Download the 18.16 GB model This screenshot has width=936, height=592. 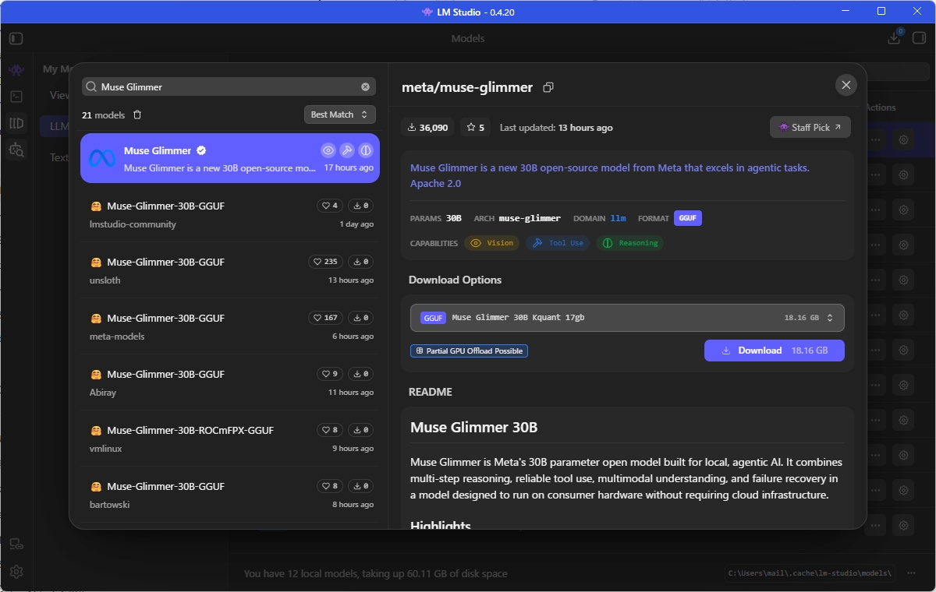(775, 351)
